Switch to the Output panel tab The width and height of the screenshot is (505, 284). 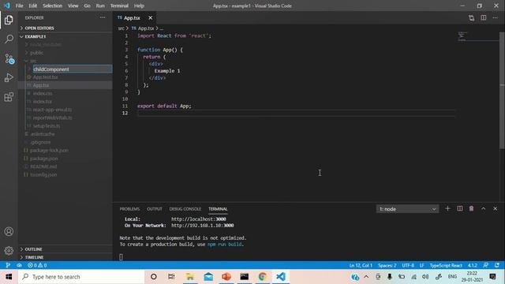click(x=155, y=209)
